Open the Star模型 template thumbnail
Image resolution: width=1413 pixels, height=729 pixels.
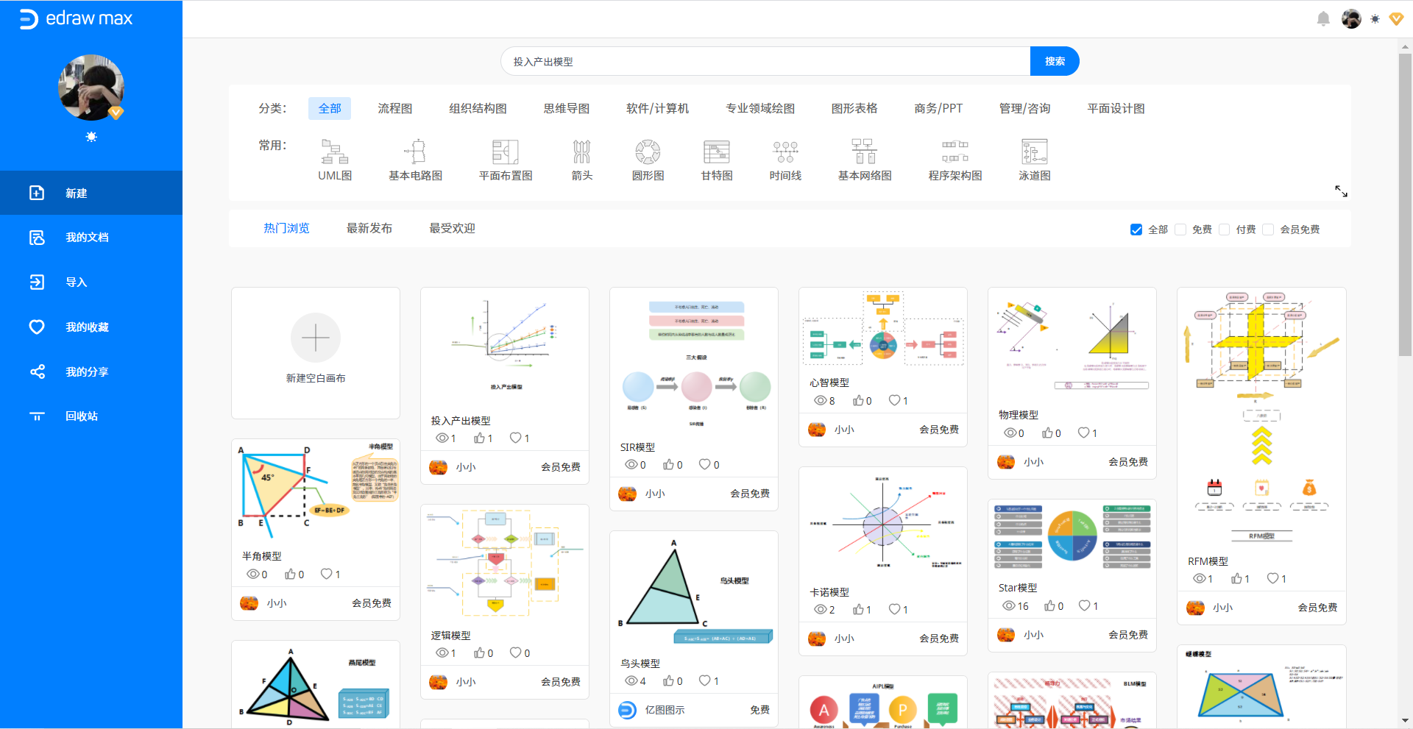(1072, 538)
